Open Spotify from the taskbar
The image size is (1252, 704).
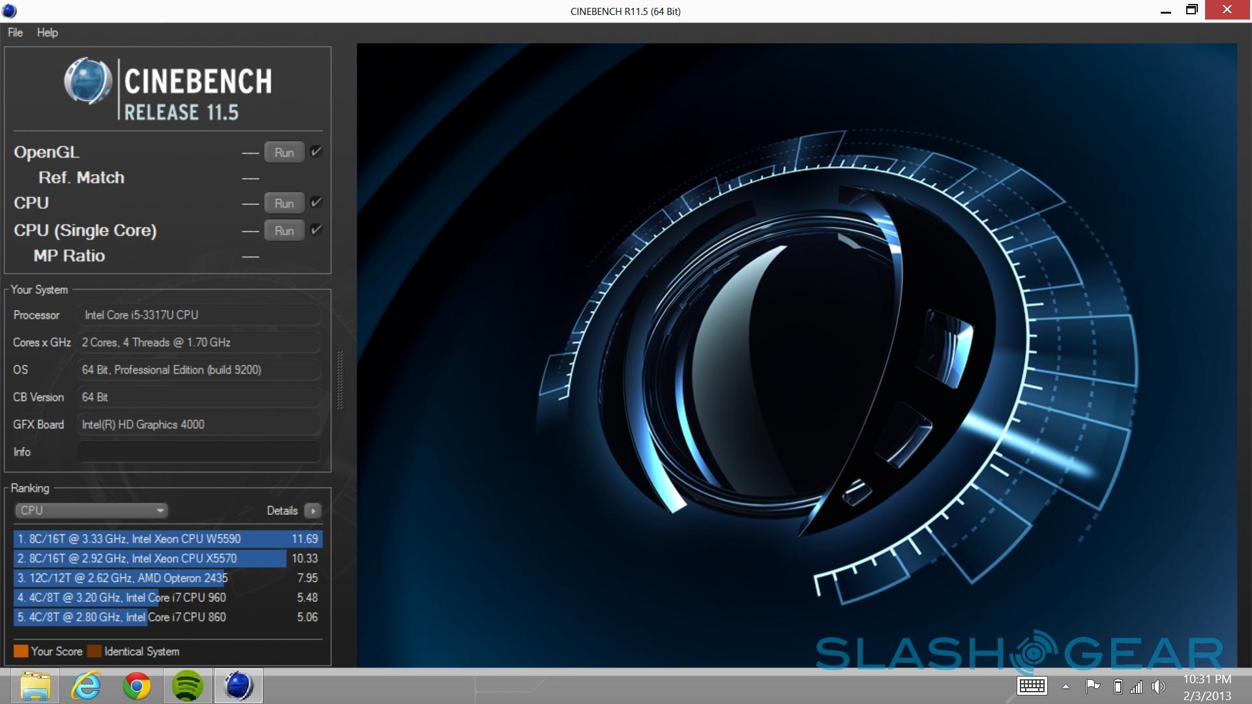click(187, 686)
